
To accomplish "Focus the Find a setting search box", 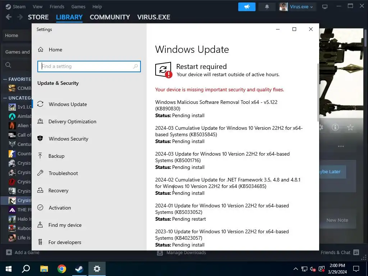I will point(89,66).
